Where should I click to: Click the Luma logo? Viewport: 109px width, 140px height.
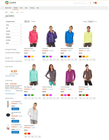[11, 3]
